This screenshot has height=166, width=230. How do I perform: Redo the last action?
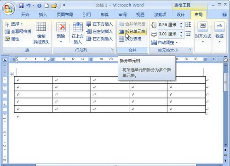tap(40, 6)
